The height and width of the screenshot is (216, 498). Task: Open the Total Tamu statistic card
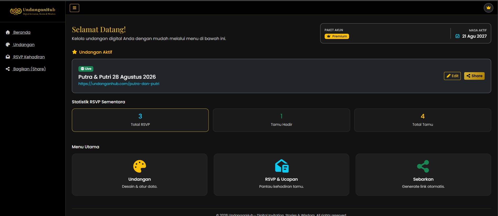click(423, 120)
